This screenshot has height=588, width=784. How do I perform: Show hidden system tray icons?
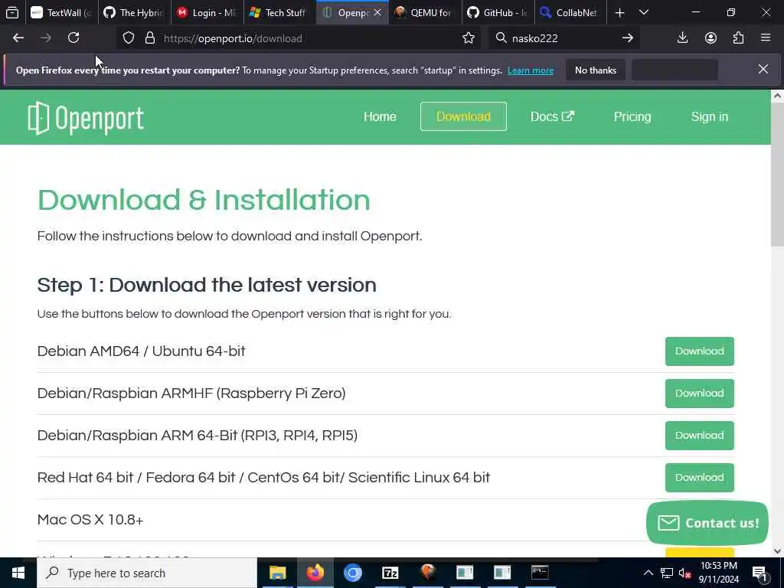click(x=648, y=573)
